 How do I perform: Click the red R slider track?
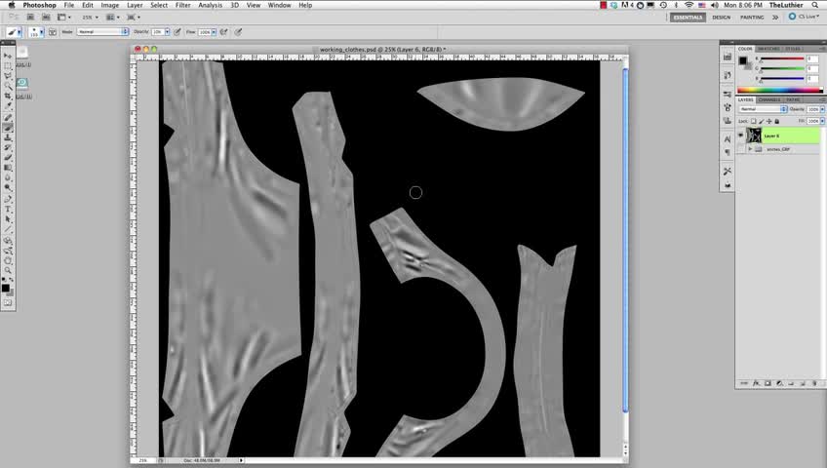pos(782,58)
